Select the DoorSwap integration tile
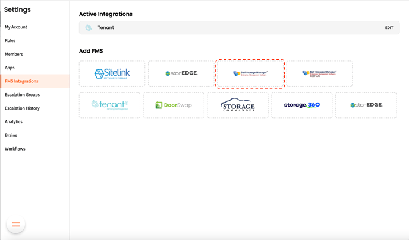Image resolution: width=409 pixels, height=240 pixels. (x=174, y=105)
